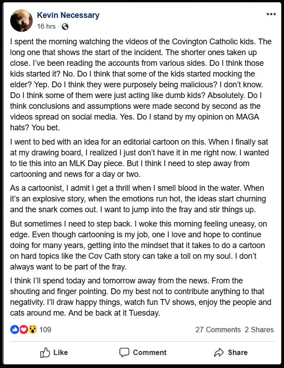
Task: Click the red heart reaction icon
Action: [x=23, y=330]
